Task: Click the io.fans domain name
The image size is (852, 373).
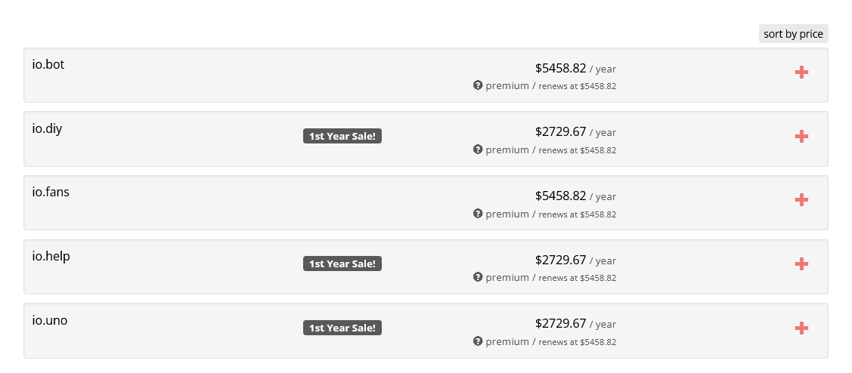Action: pos(51,192)
